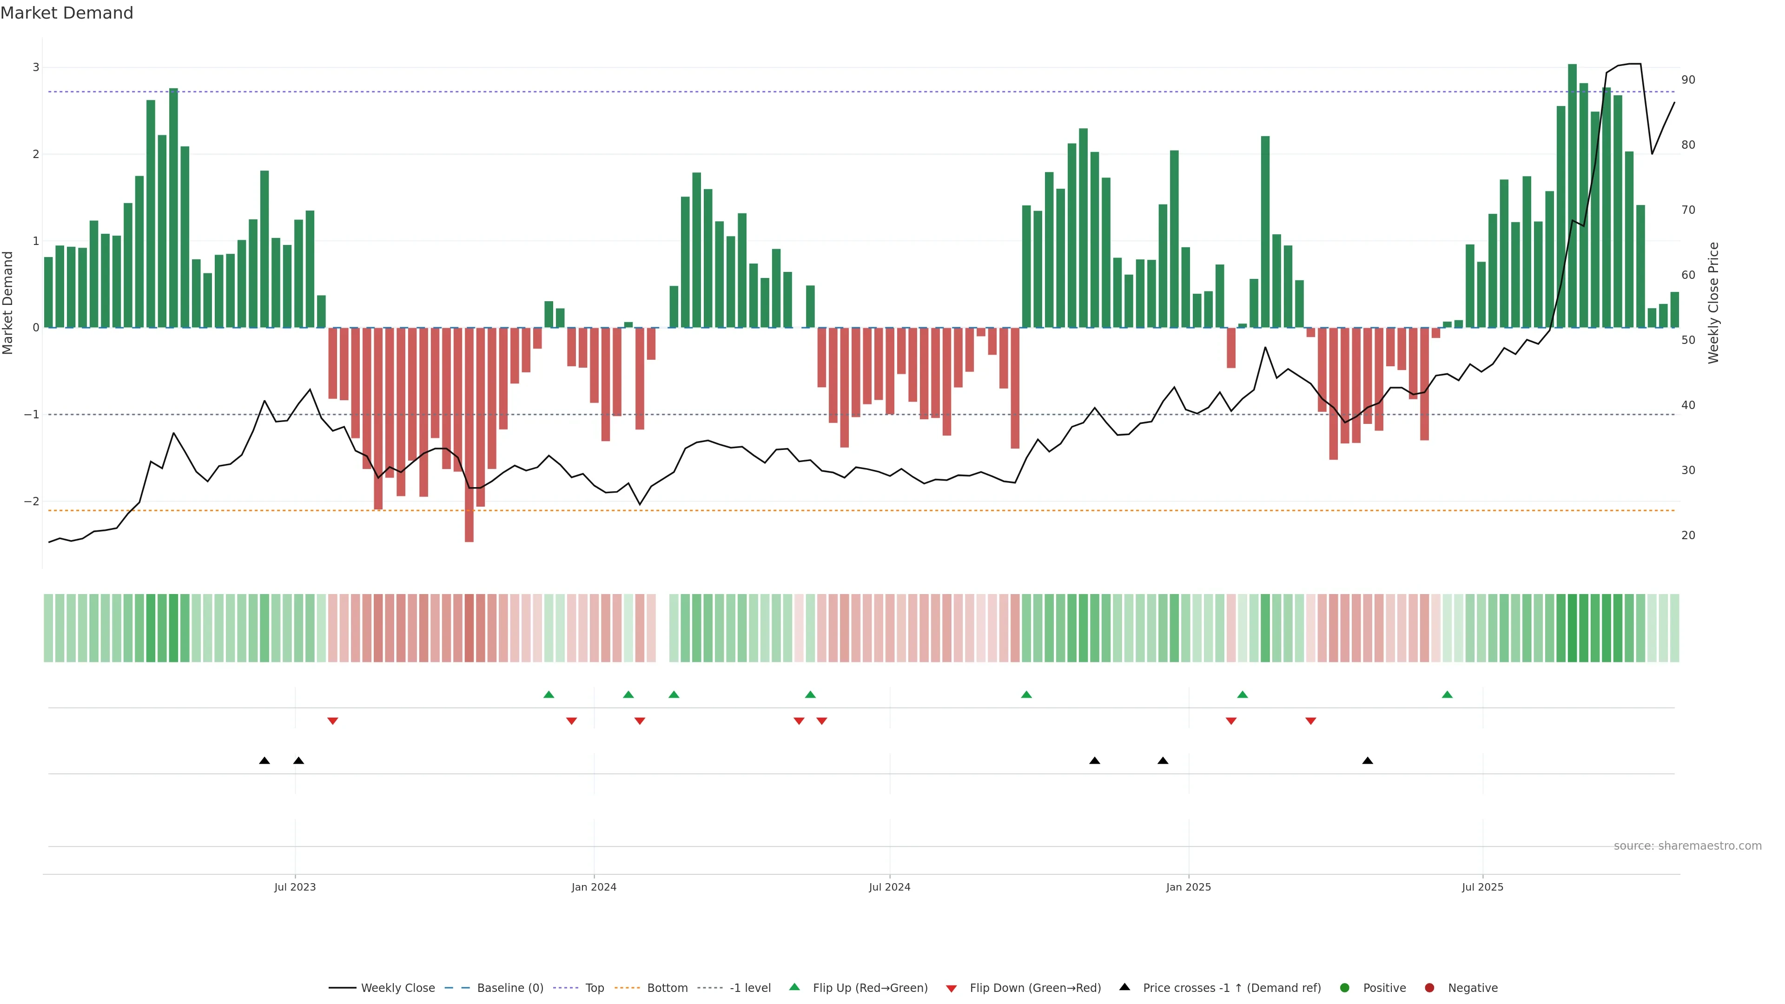This screenshot has width=1785, height=1004.
Task: Click the last green Flip Up marker before Jul 2025
Action: 1447,694
